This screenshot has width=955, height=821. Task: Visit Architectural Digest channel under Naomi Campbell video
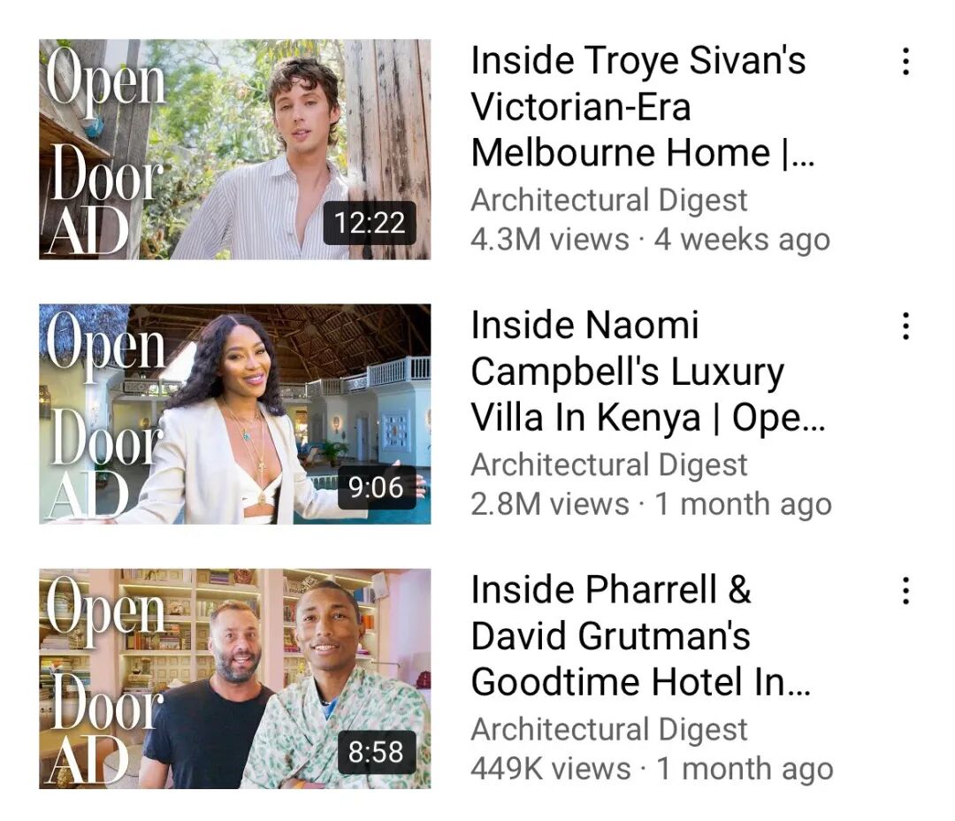tap(609, 465)
